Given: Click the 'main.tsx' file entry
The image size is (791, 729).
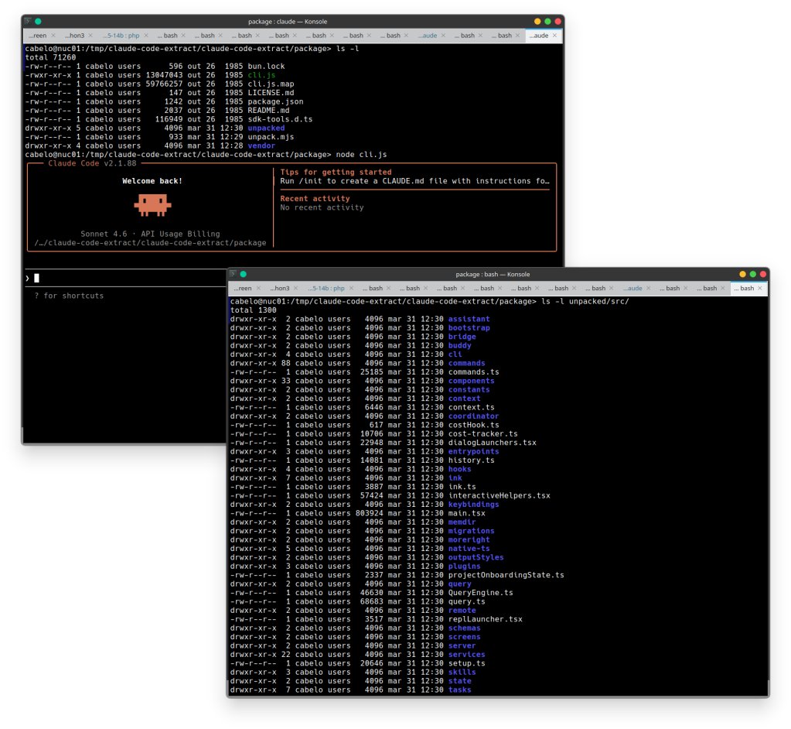Looking at the screenshot, I should click(x=466, y=513).
